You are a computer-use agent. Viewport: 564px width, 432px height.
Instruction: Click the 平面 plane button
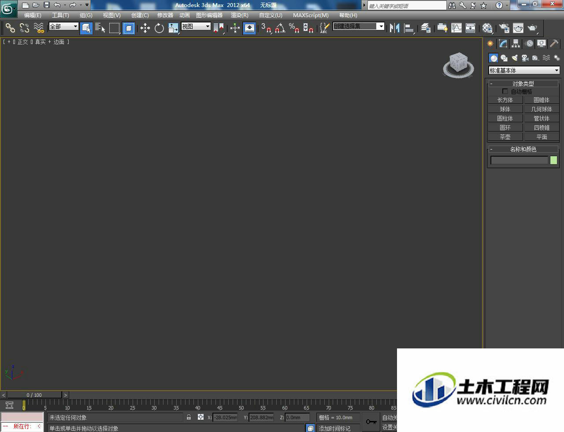pyautogui.click(x=542, y=137)
